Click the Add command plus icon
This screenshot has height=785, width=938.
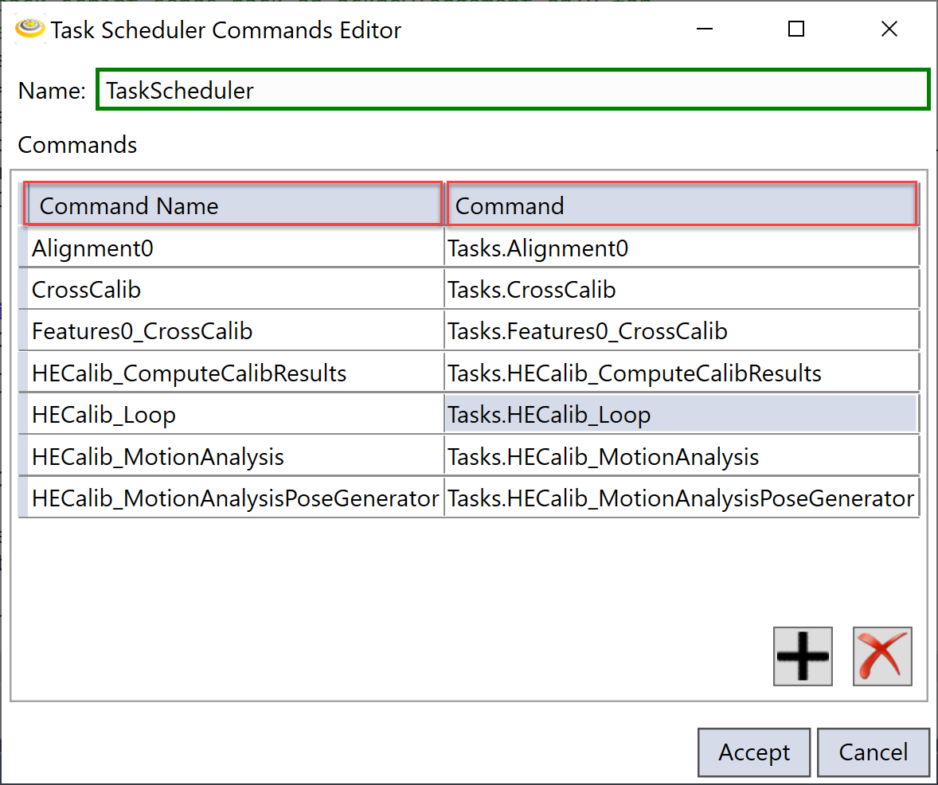[x=803, y=656]
